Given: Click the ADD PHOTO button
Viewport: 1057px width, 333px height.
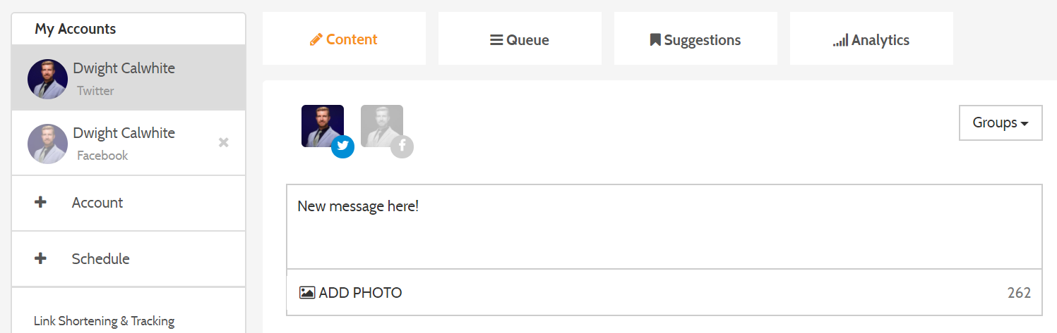Looking at the screenshot, I should click(351, 292).
